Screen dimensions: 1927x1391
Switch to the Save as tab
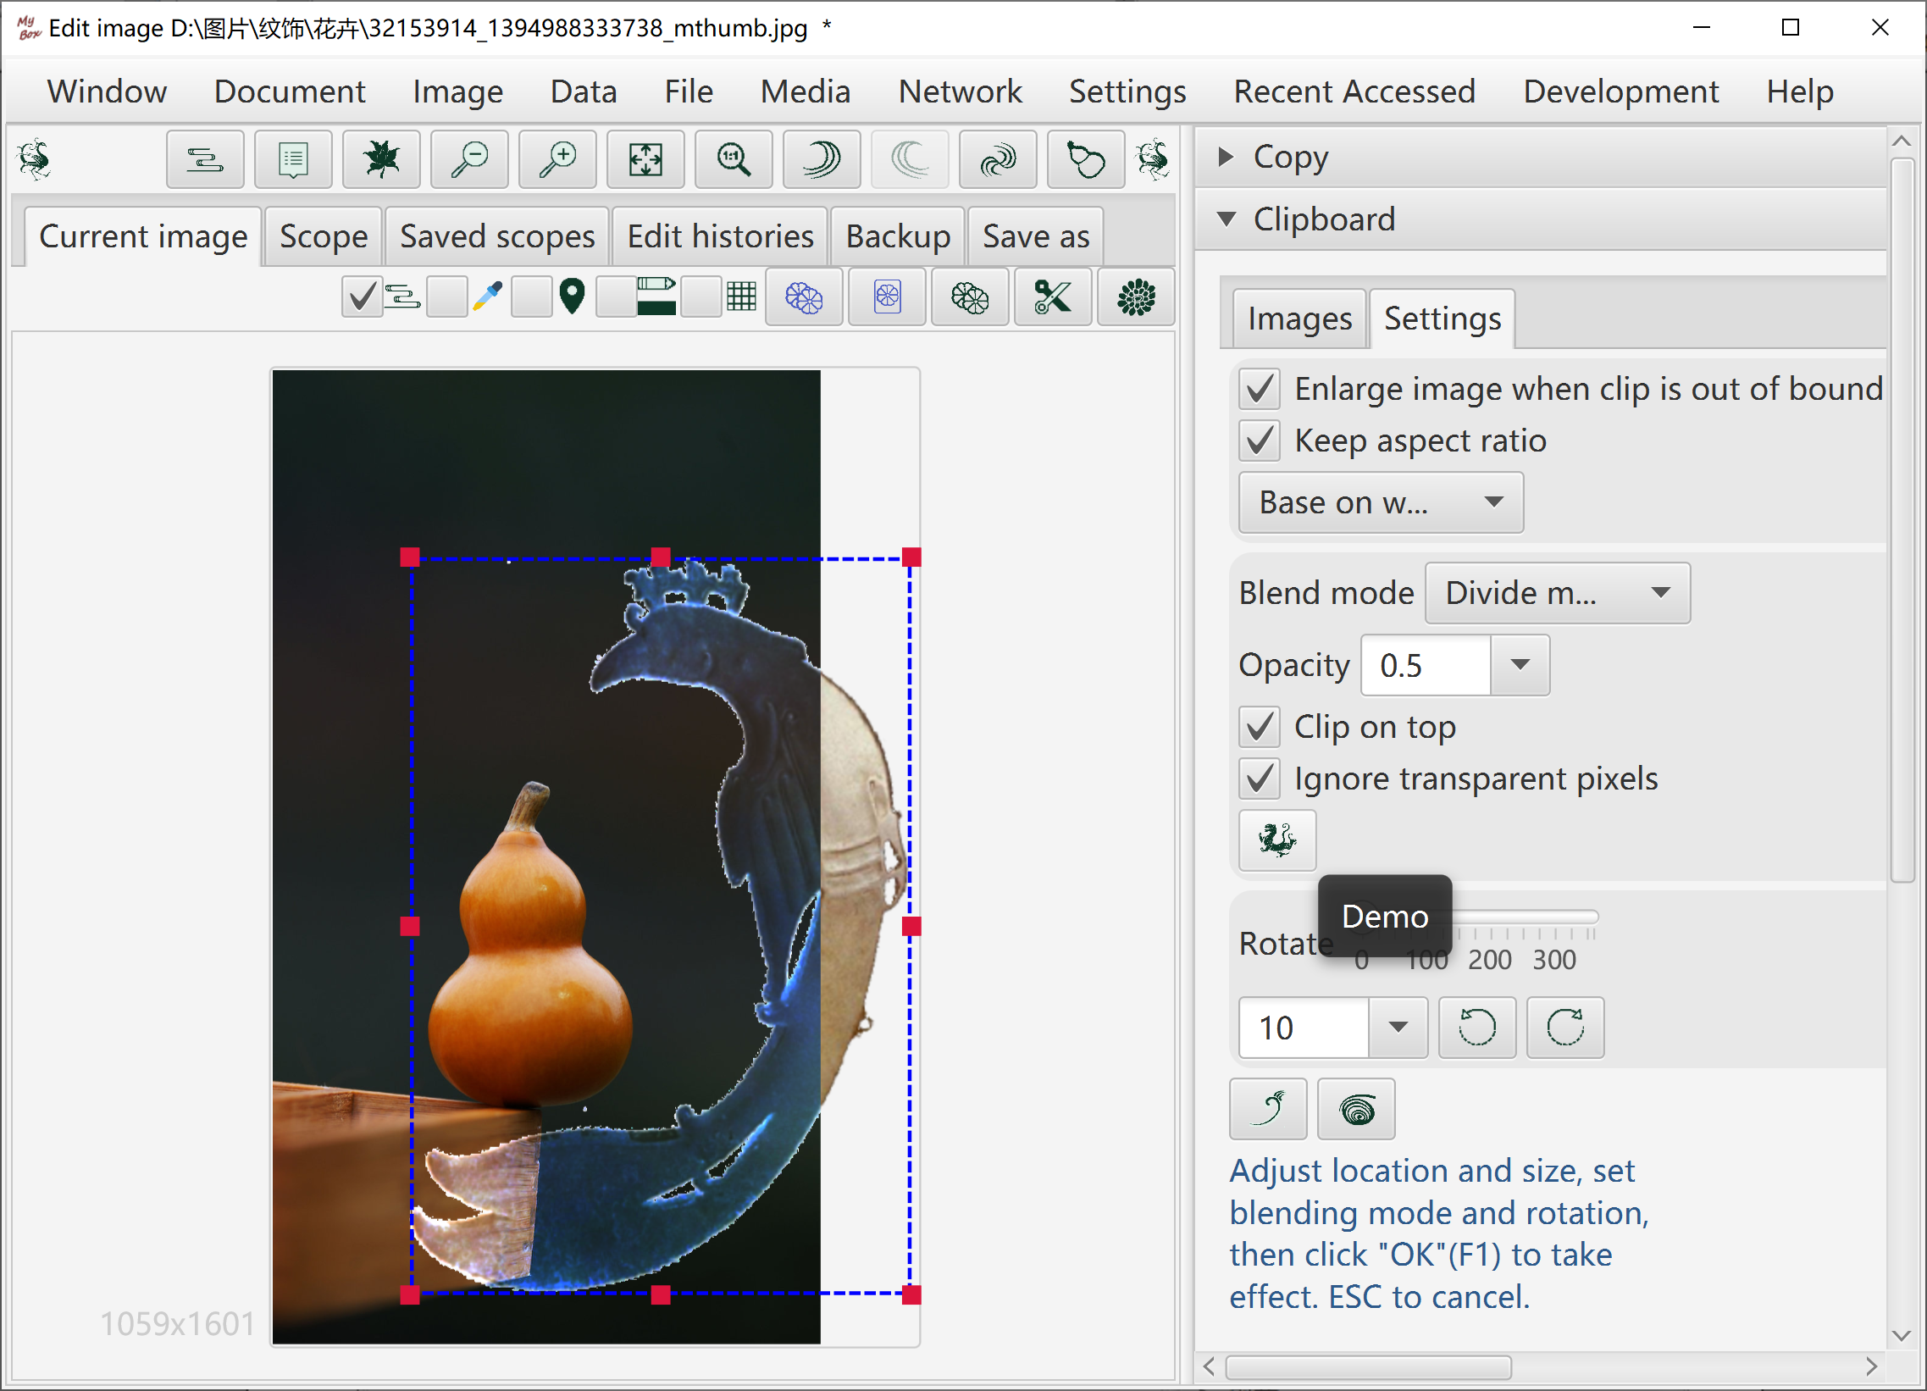(1036, 236)
